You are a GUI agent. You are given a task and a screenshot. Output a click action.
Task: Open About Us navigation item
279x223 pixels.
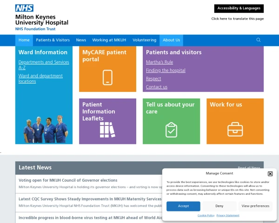tap(171, 40)
